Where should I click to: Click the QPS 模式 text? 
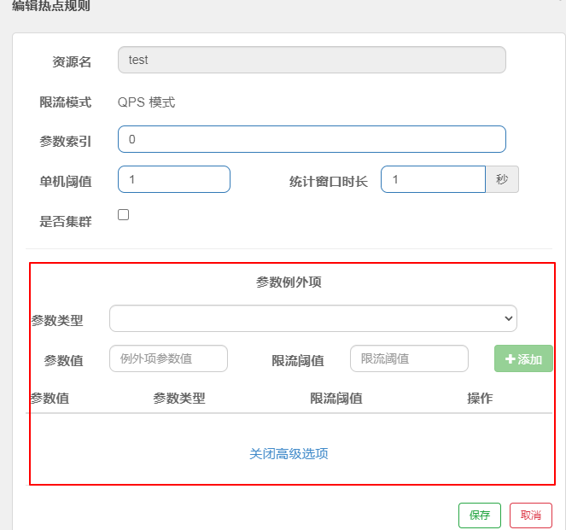click(x=146, y=102)
